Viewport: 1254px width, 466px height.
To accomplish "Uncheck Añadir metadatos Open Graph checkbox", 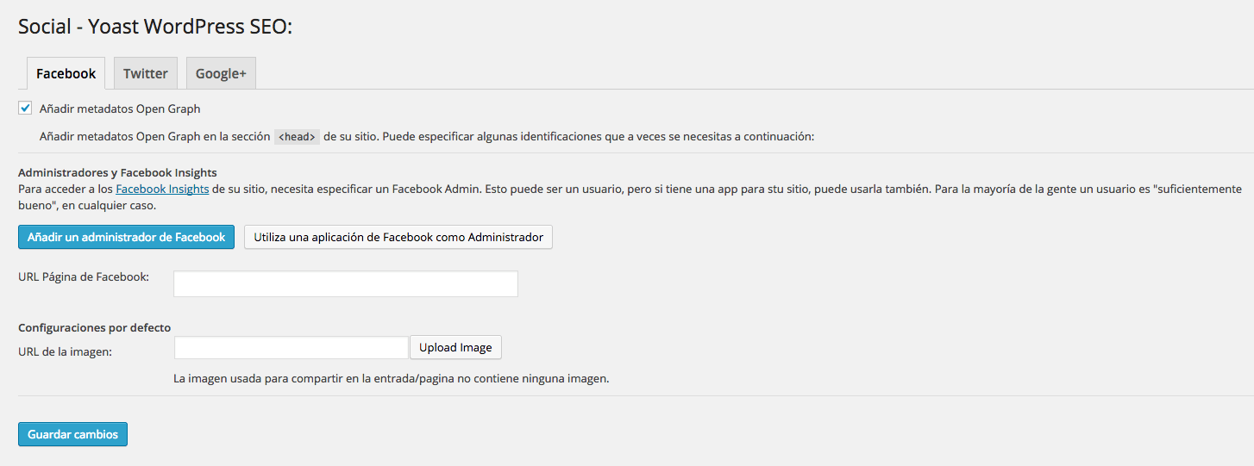I will [25, 109].
